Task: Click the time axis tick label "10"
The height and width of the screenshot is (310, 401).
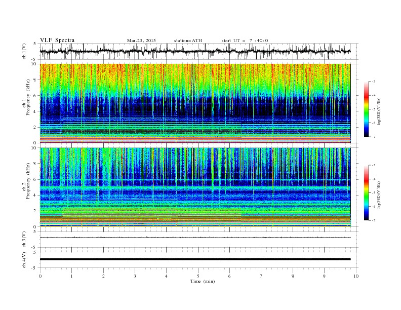Action: (356, 276)
